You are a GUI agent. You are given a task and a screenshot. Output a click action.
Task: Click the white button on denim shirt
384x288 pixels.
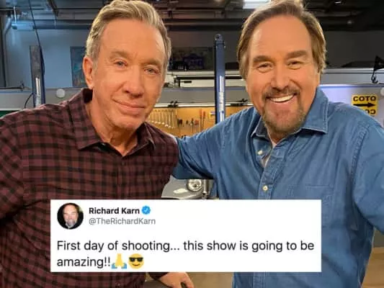point(264,188)
